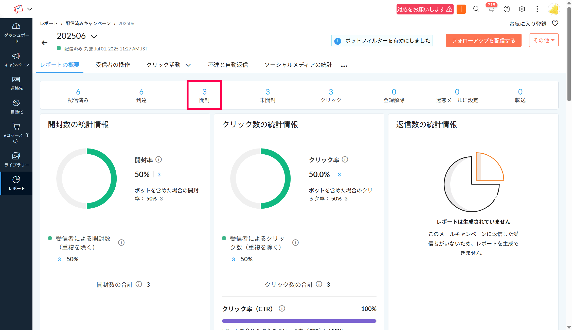Open the Contacts sidebar icon
This screenshot has width=572, height=330.
(16, 80)
